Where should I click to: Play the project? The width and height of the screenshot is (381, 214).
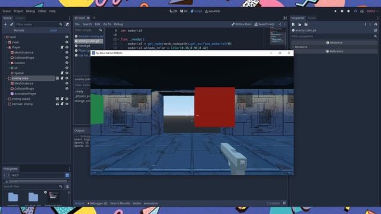[336, 11]
